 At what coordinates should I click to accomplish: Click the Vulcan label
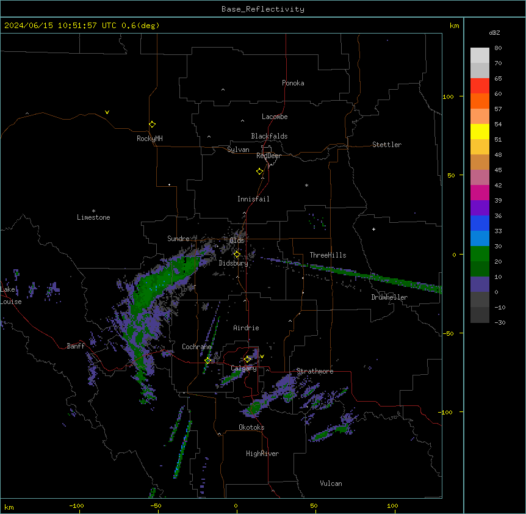coord(331,483)
